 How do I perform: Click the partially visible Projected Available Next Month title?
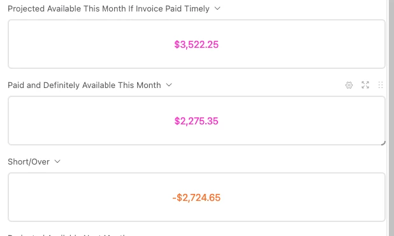pos(68,235)
